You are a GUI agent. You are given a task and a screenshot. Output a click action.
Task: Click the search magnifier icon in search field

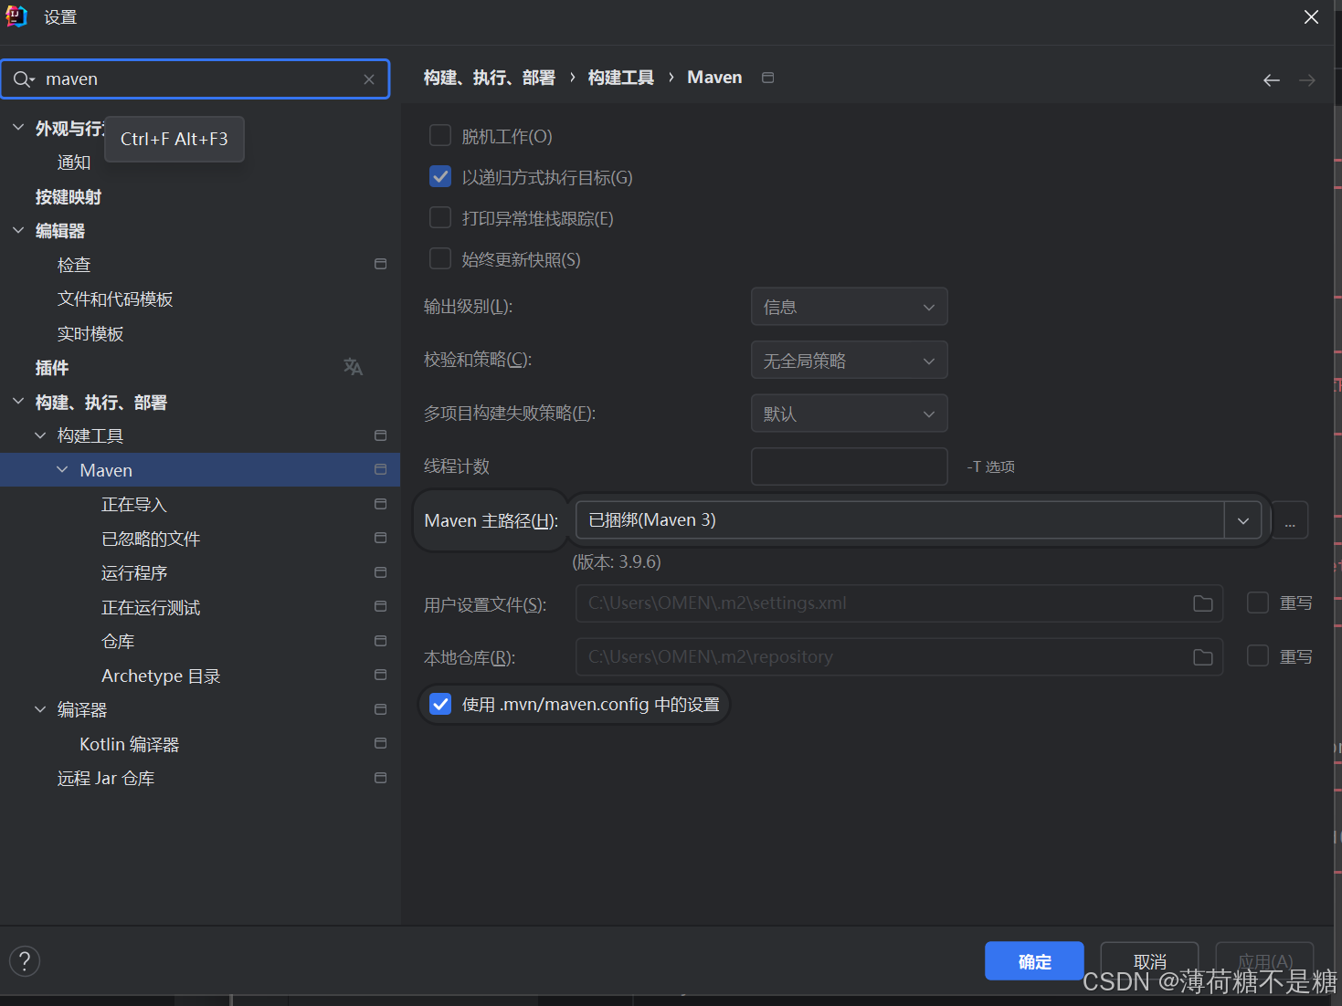23,79
